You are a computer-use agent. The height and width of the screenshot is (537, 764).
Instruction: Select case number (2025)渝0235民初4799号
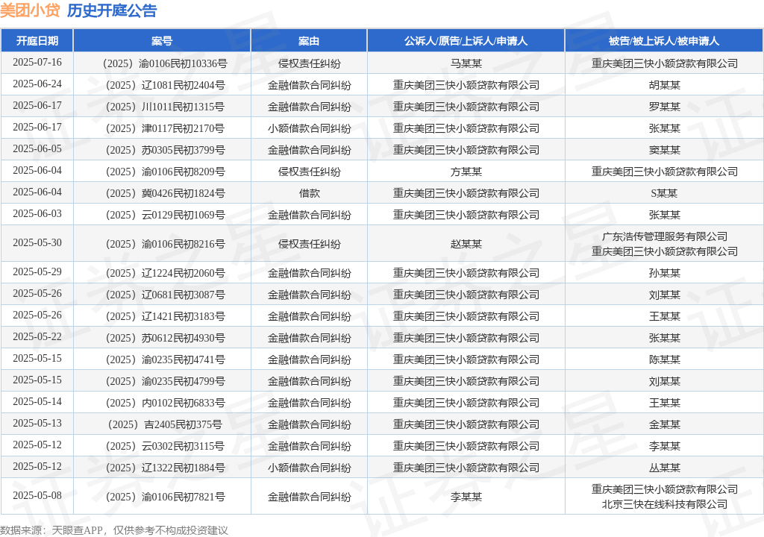[x=165, y=381]
